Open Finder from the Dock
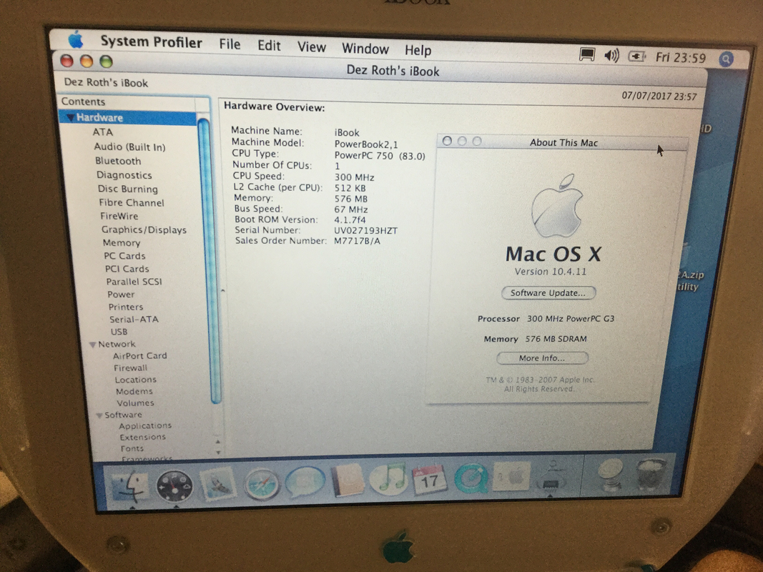Viewport: 763px width, 572px height. (x=130, y=486)
